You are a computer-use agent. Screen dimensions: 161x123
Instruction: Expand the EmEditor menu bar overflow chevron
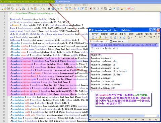(159, 34)
